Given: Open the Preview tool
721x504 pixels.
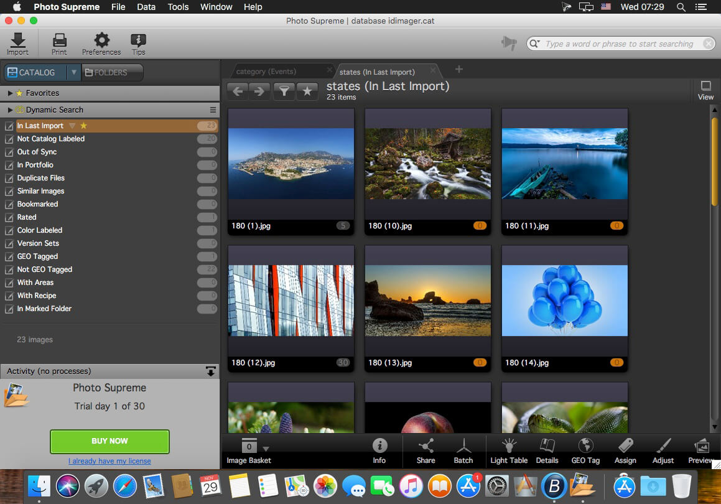Looking at the screenshot, I should (x=700, y=451).
